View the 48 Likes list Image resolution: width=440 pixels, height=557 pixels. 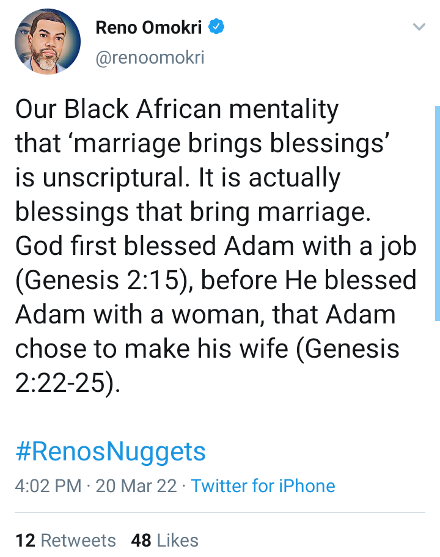click(x=164, y=540)
